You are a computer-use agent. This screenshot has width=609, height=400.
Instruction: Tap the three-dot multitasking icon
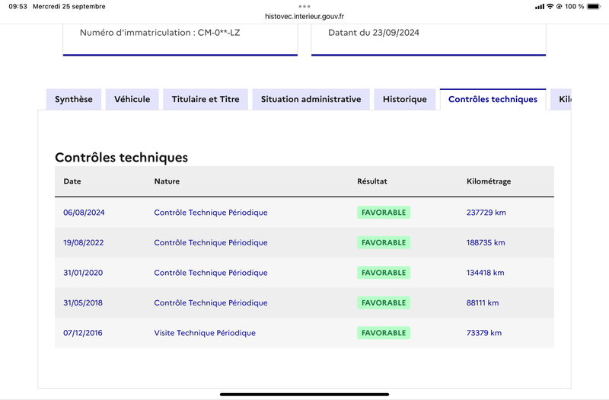click(304, 6)
